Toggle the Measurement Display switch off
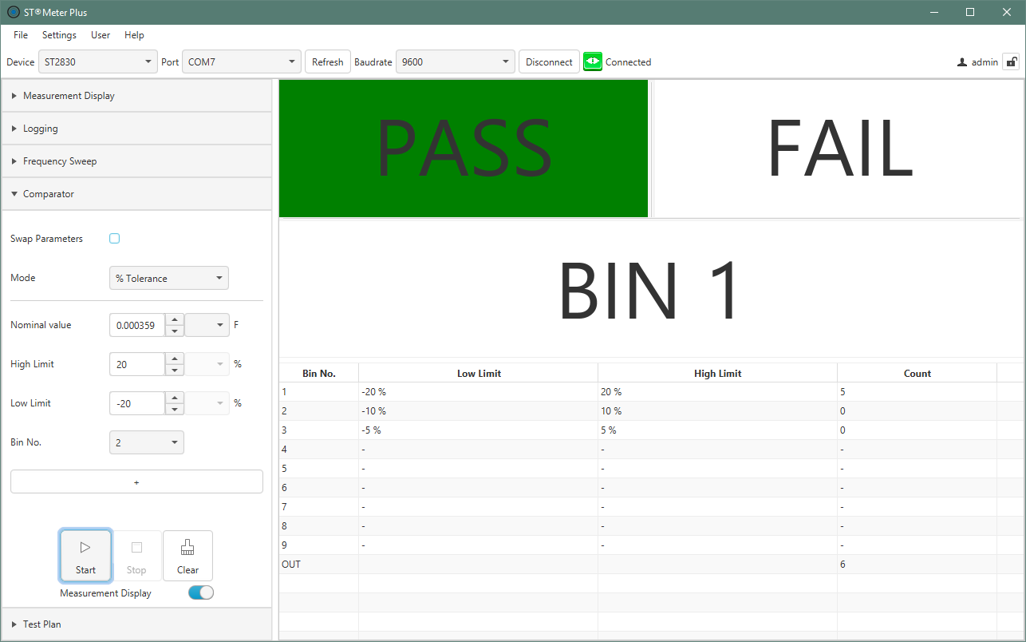Image resolution: width=1026 pixels, height=642 pixels. (201, 592)
